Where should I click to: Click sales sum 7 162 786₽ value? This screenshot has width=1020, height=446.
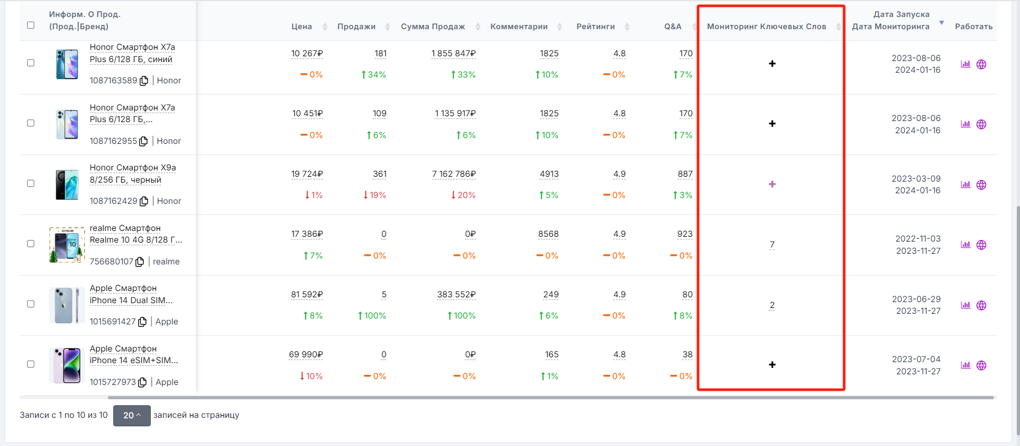454,174
